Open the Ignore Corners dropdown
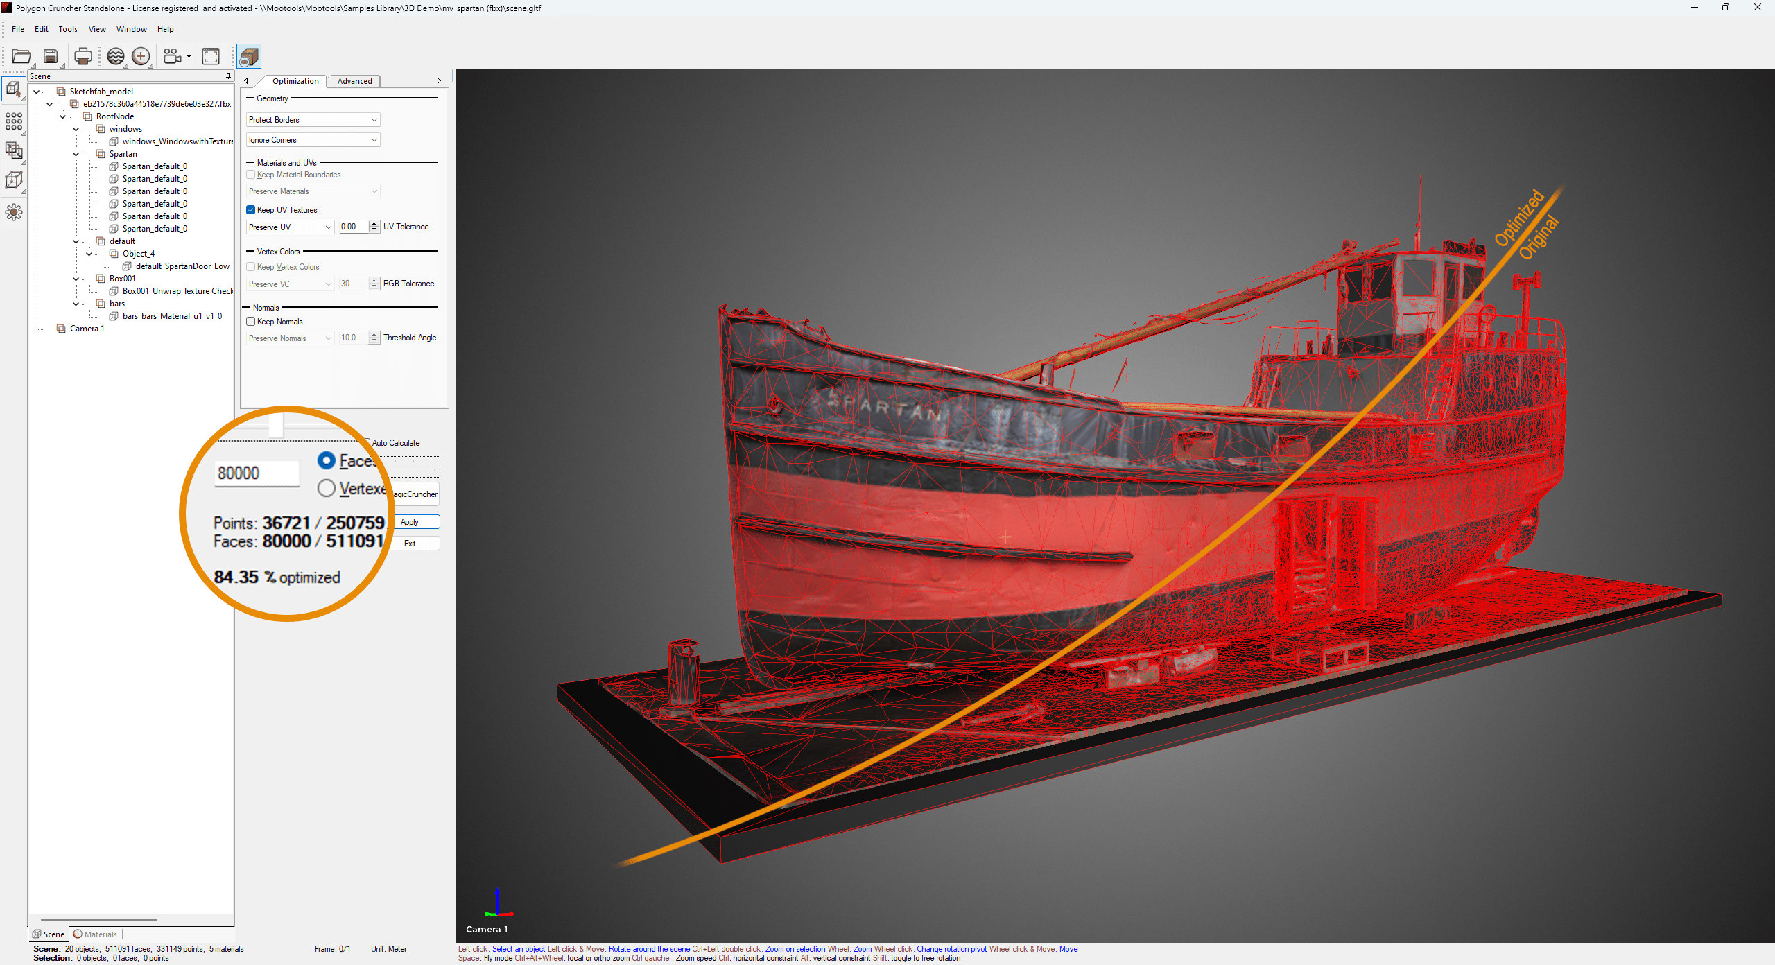This screenshot has width=1775, height=965. [x=313, y=140]
